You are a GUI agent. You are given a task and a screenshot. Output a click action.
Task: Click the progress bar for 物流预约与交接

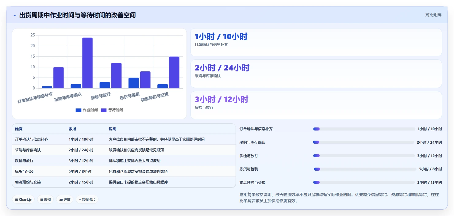(364, 182)
